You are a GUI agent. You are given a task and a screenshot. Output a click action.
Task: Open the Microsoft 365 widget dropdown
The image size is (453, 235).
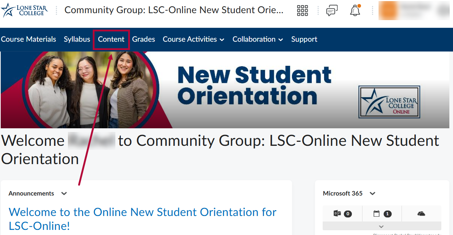pos(372,193)
